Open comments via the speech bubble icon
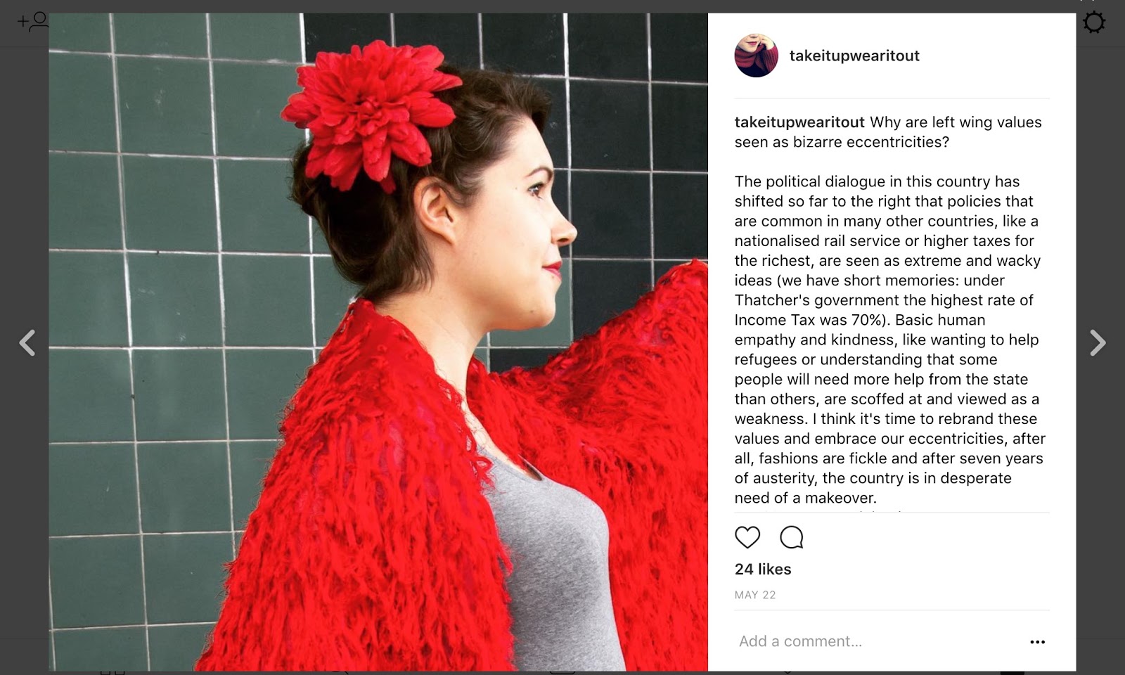Viewport: 1125px width, 675px height. (792, 537)
